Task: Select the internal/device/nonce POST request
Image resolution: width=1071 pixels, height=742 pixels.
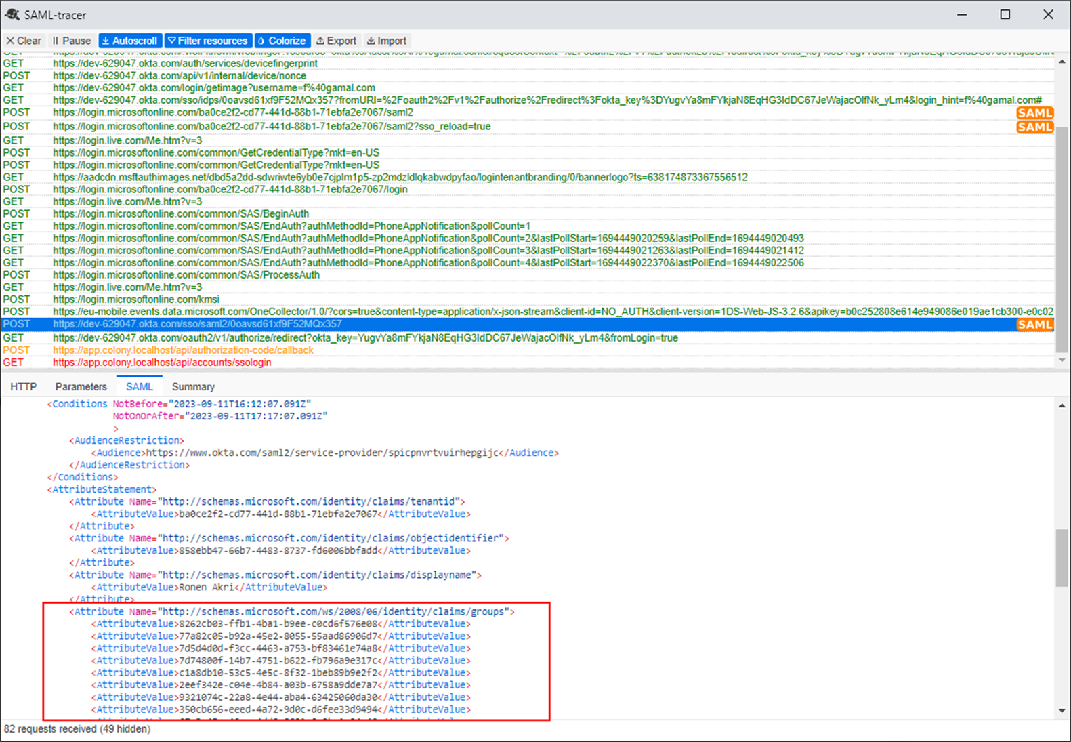Action: [527, 75]
